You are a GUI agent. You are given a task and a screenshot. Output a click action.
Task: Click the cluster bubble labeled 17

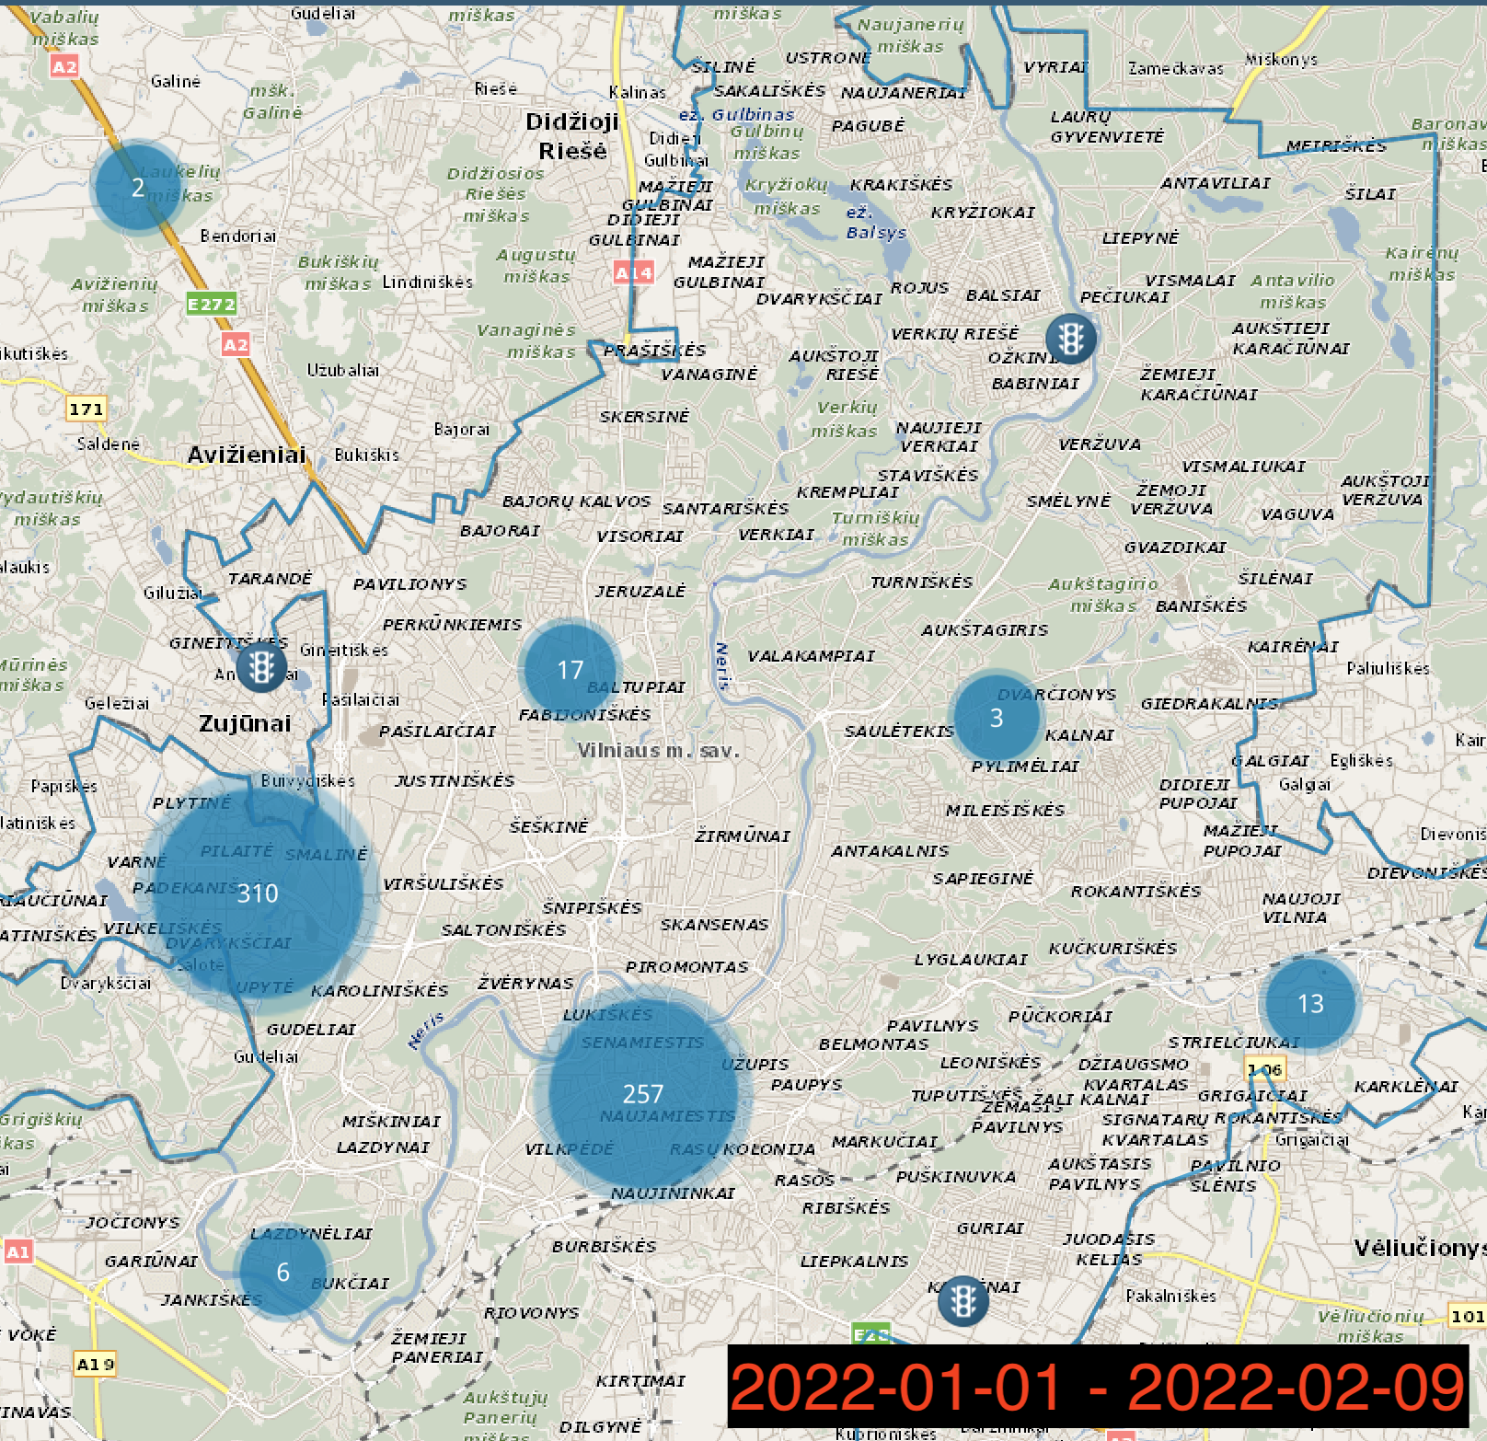coord(570,669)
